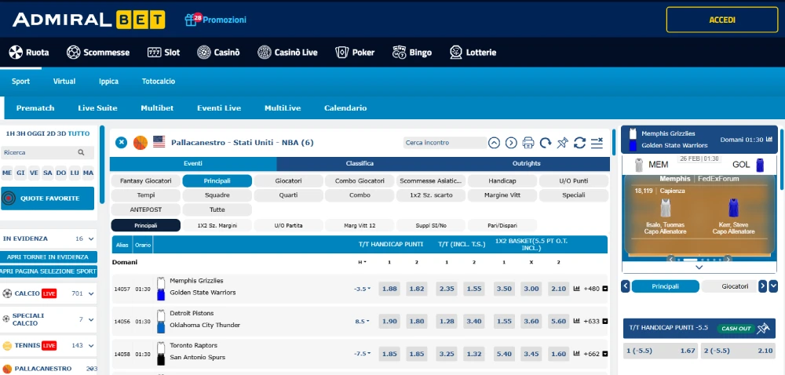
Task: Select odds 1.88 for Memphis handicap
Action: click(389, 289)
